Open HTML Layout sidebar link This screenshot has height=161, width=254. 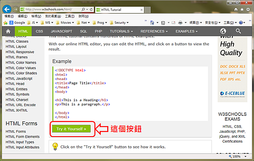click(x=16, y=47)
